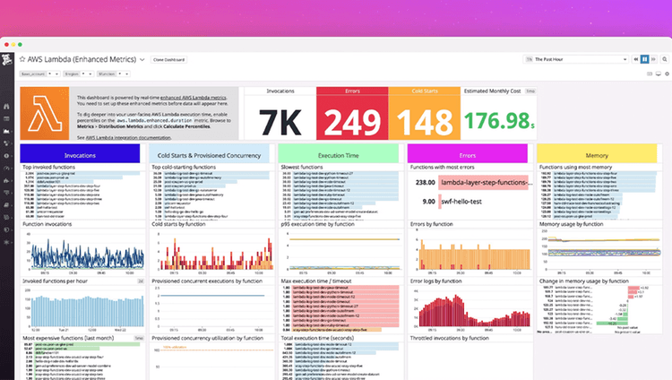Click the 7K Invocations value

280,122
